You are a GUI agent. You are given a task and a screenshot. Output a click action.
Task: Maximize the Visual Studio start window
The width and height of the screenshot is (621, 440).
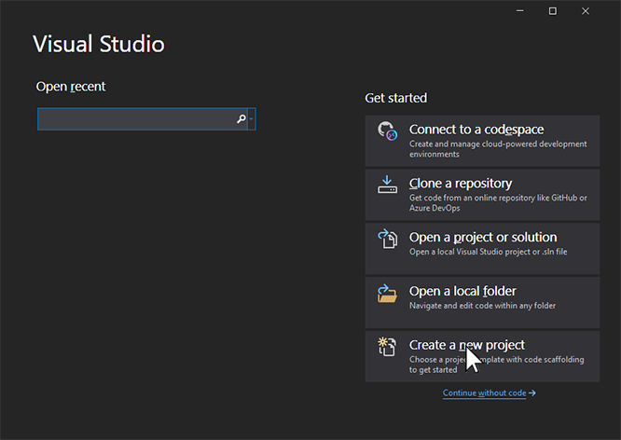(553, 11)
